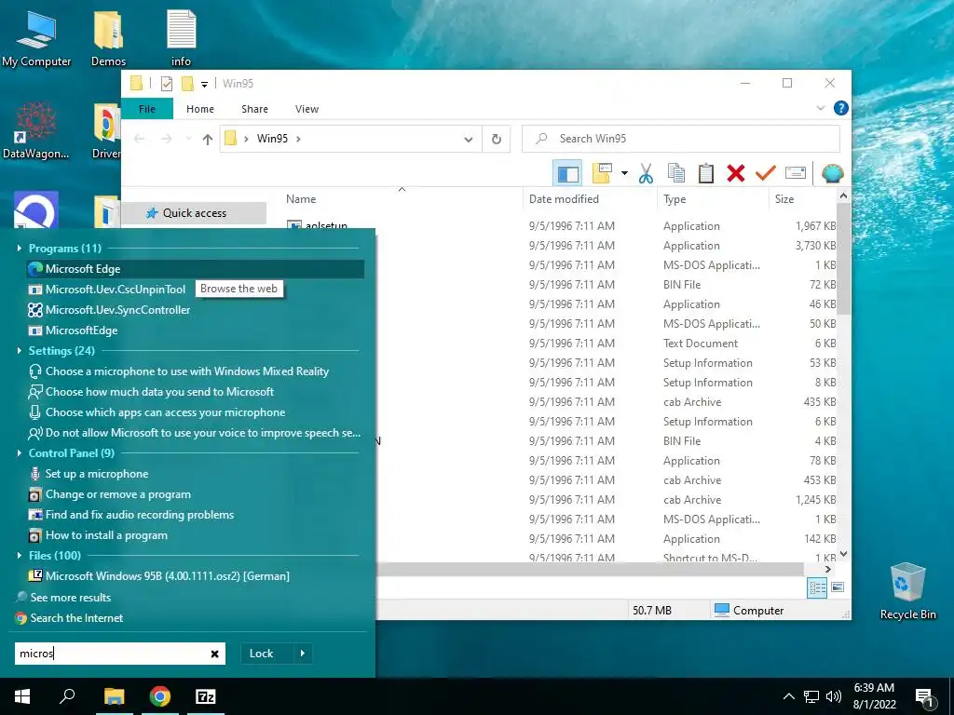Open the Customize Quick Access Toolbar dropdown

[204, 84]
